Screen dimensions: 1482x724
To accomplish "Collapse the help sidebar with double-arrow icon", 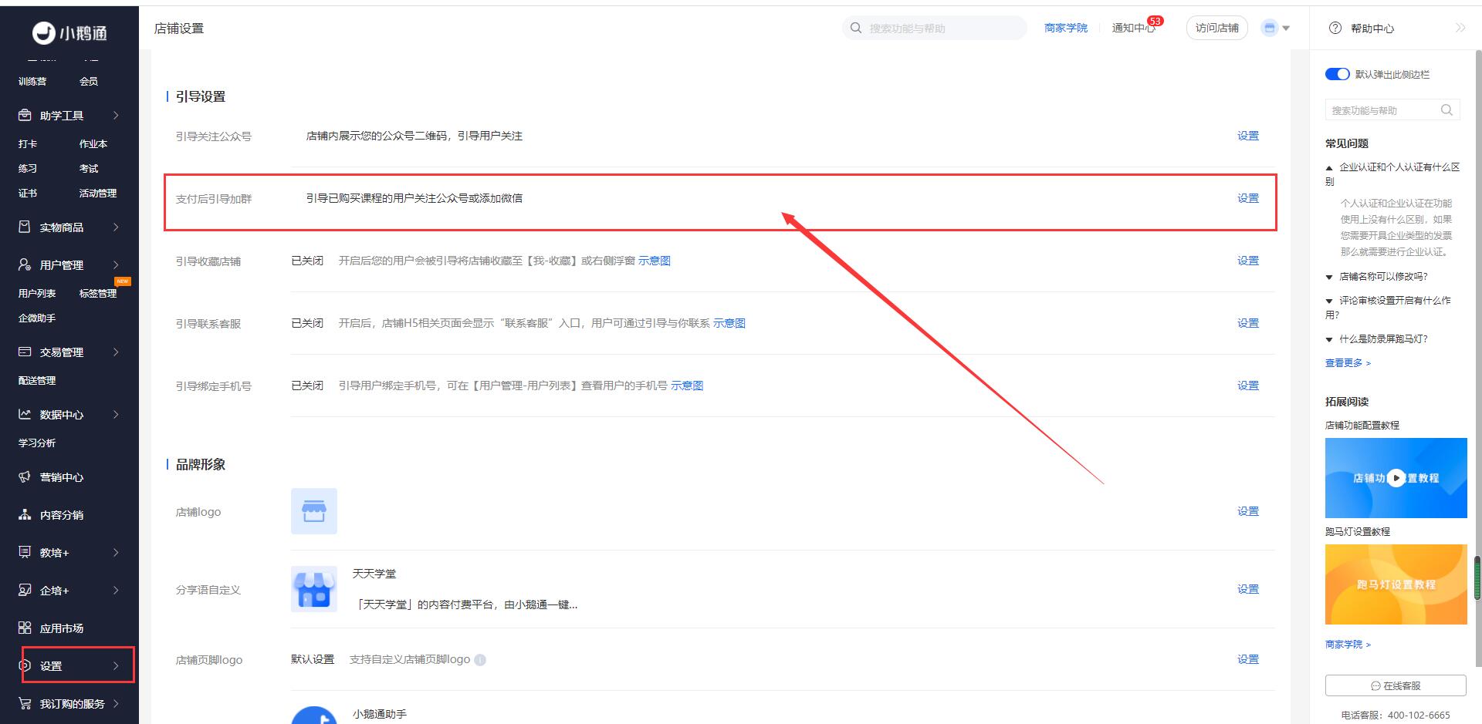I will click(x=1460, y=29).
